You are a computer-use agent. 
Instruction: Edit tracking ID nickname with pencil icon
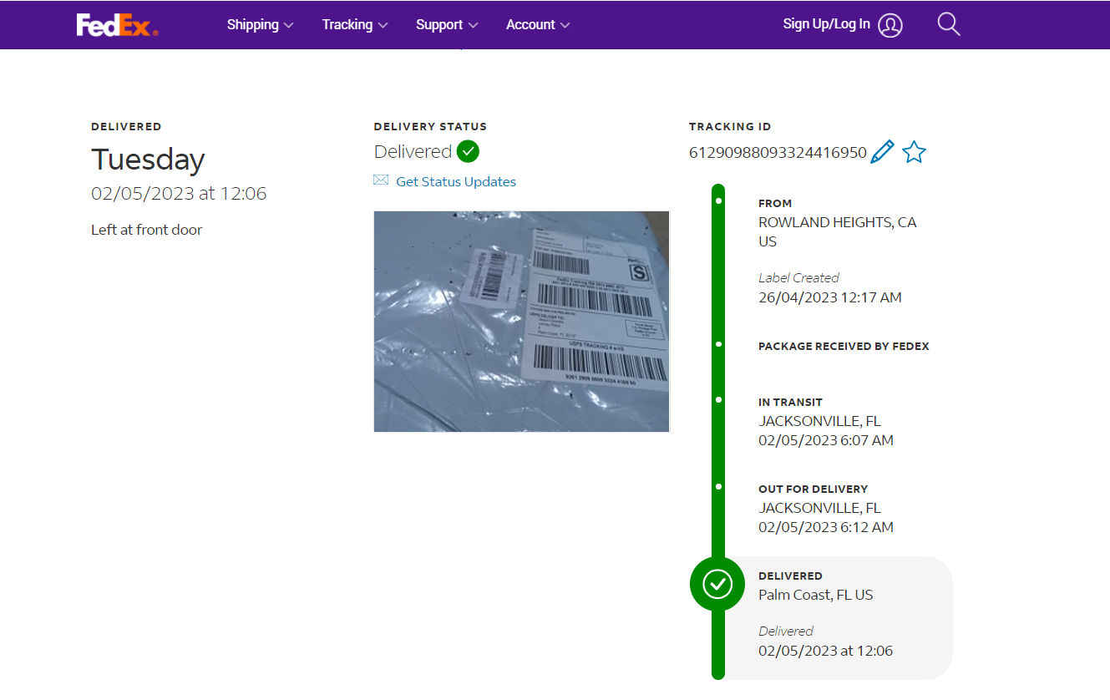click(882, 152)
